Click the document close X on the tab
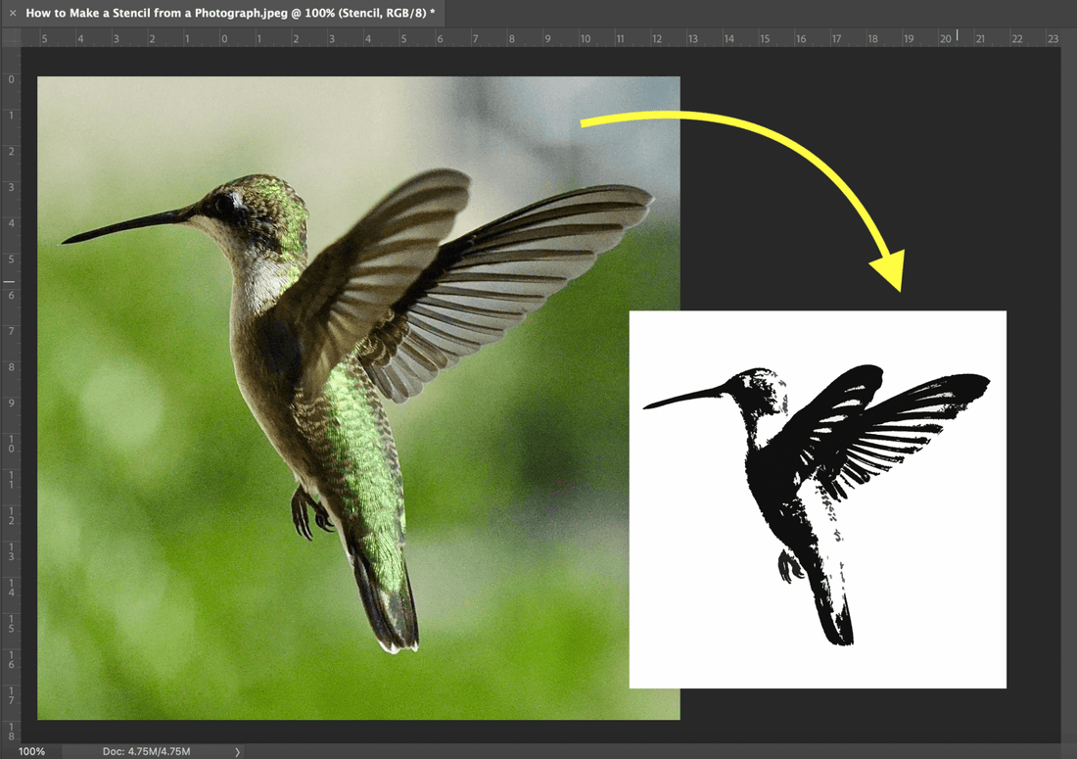The height and width of the screenshot is (759, 1077). pyautogui.click(x=11, y=13)
